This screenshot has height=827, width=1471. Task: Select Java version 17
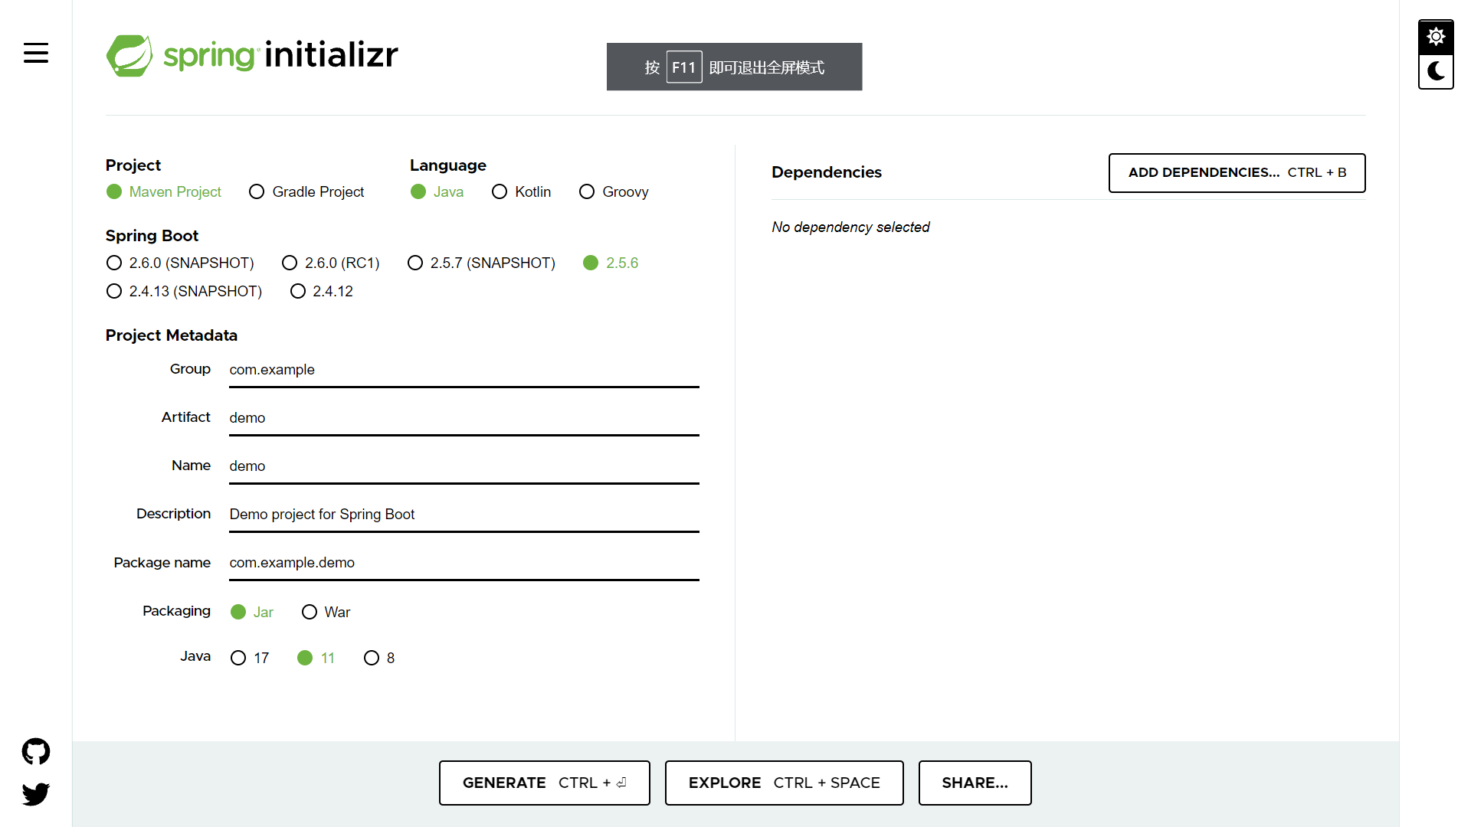[x=250, y=658]
